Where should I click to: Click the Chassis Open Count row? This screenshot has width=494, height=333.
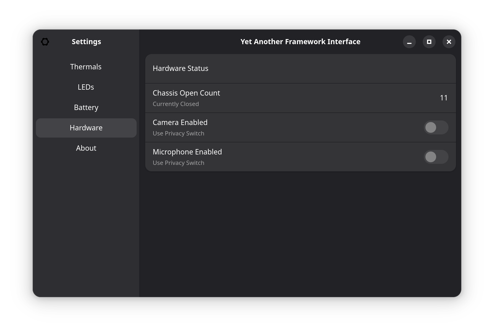268,98
